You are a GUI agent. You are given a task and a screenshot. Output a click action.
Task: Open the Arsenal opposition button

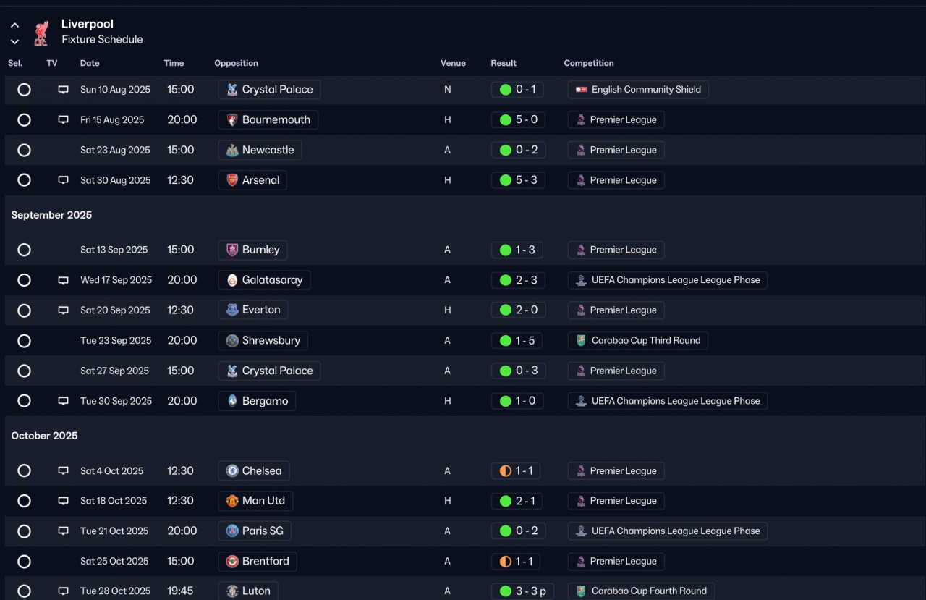tap(252, 180)
